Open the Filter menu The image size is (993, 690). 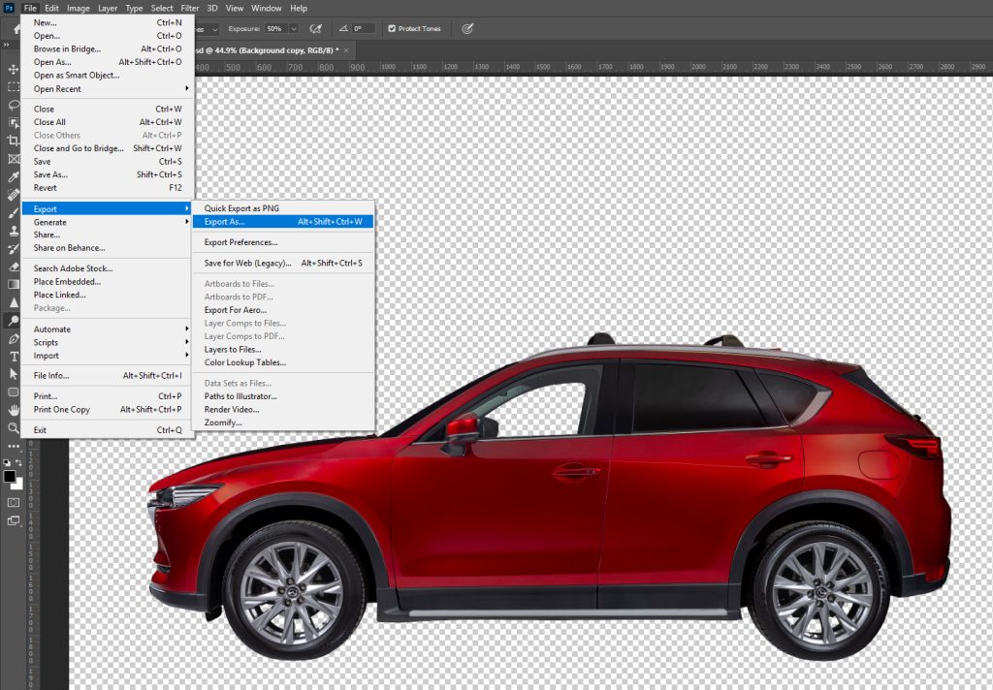tap(189, 8)
